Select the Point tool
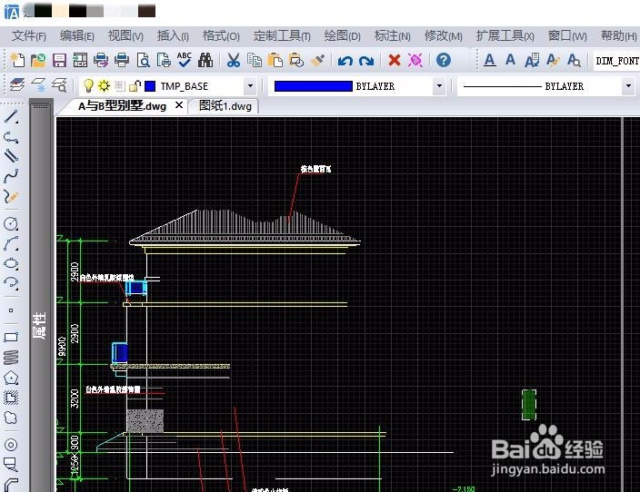 (11, 310)
